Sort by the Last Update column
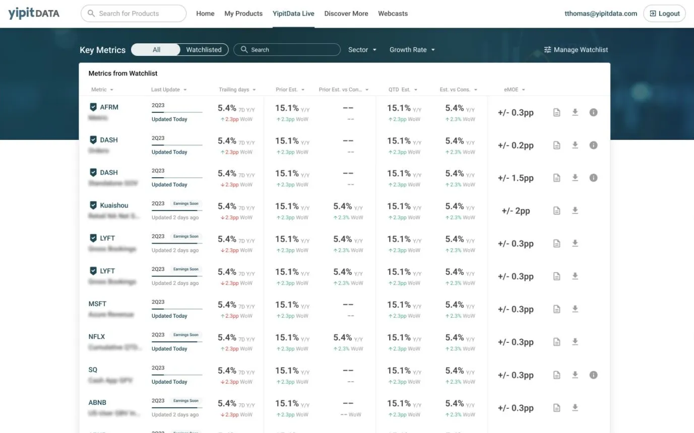 click(x=169, y=90)
